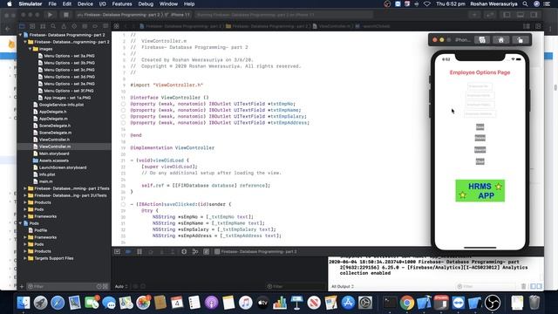Add a file with the plus button in navigator
This screenshot has height=314, width=558.
point(22,286)
